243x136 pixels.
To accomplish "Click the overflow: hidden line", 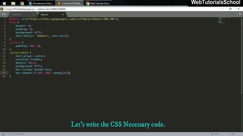I will 29,59.
